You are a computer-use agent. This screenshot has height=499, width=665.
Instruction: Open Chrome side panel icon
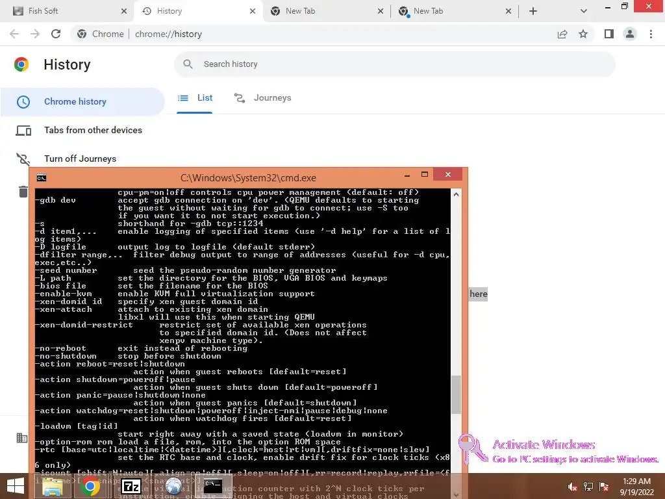click(609, 34)
